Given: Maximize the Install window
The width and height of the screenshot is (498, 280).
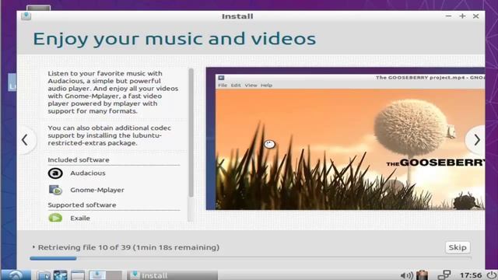Looking at the screenshot, I should [462, 16].
